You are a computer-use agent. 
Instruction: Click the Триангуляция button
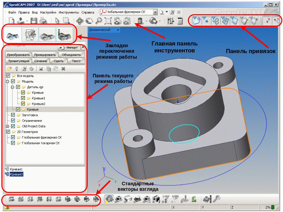pos(18,61)
